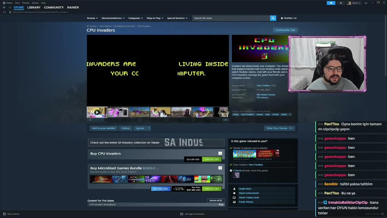Open the Vampire Survivors similar game thumbnail
This screenshot has width=387, height=218.
267,153
